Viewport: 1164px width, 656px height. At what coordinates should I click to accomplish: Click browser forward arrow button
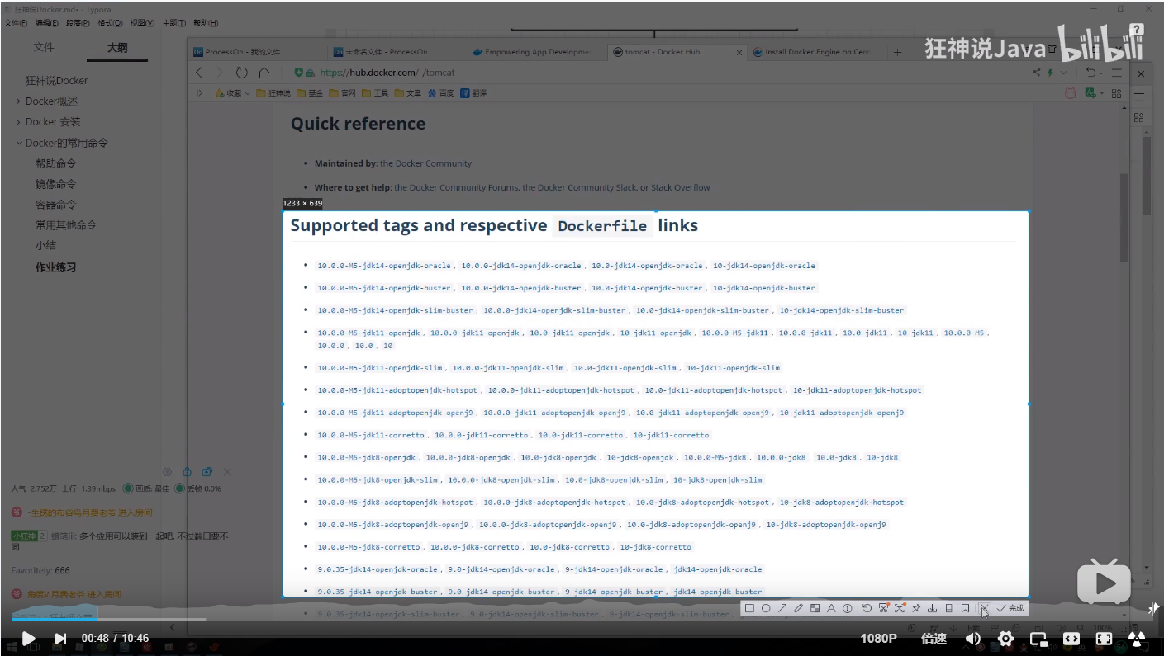pyautogui.click(x=220, y=73)
